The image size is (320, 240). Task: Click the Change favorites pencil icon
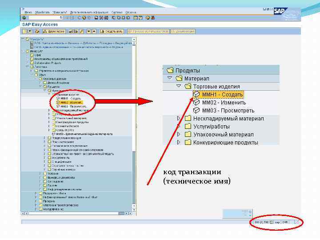[x=81, y=32]
